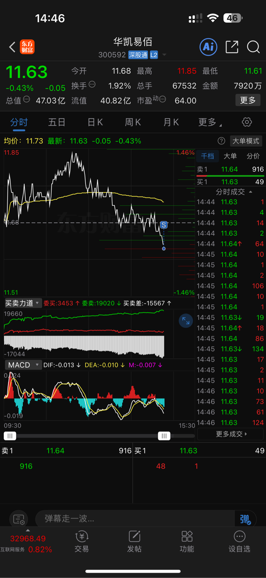
Task: Tap the bottom 买1 49 order row
Action: tap(199, 451)
